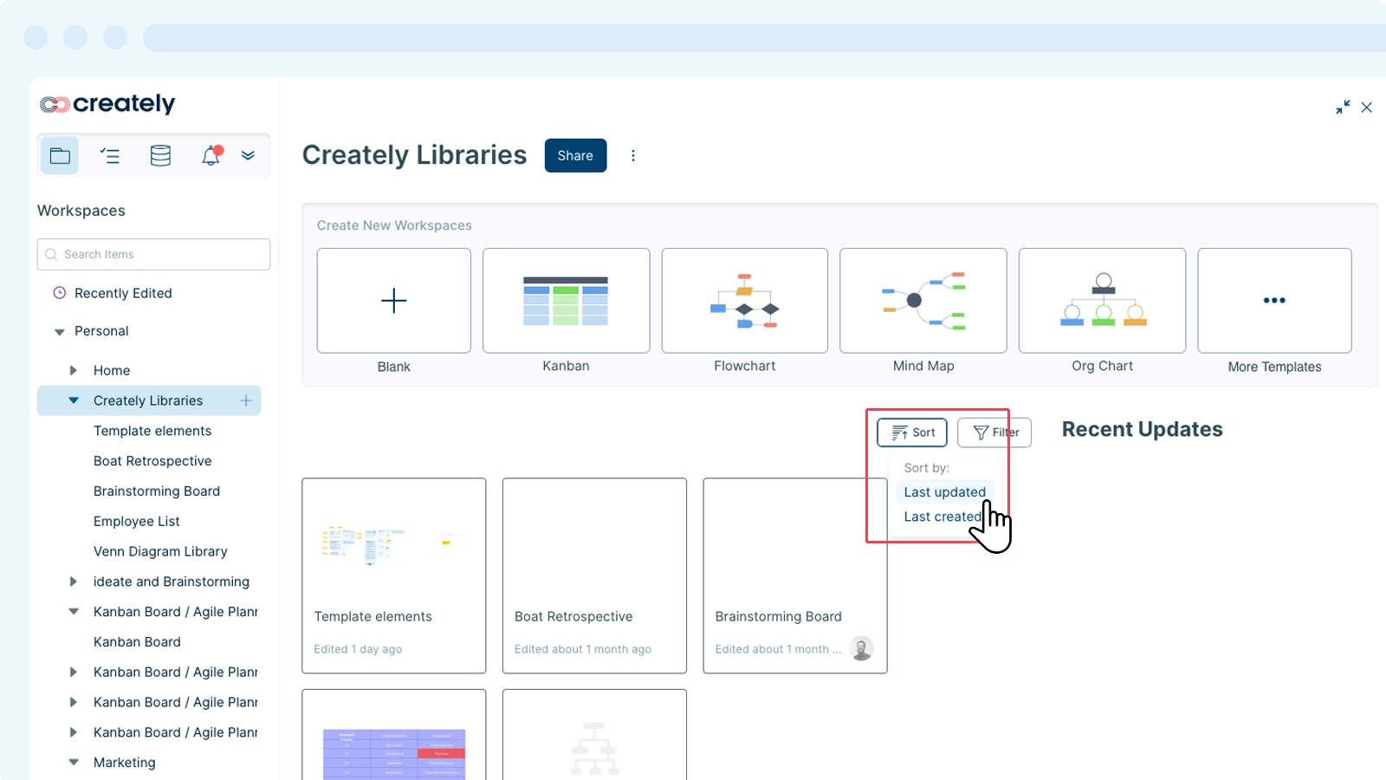Click the Workspaces heading
The image size is (1386, 780).
point(81,211)
